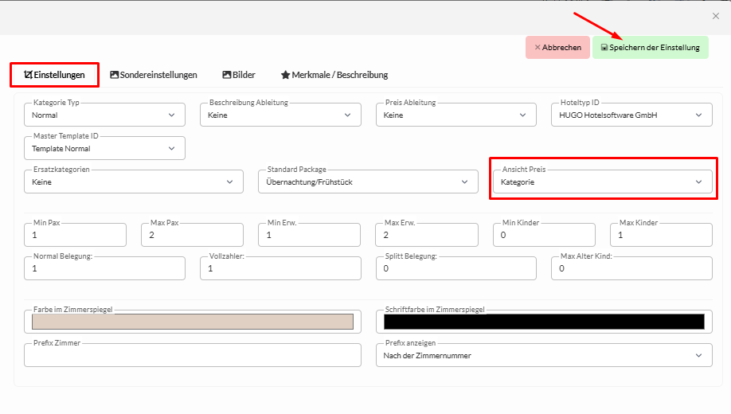The width and height of the screenshot is (731, 414).
Task: Expand the Standard Package dropdown
Action: 367,182
